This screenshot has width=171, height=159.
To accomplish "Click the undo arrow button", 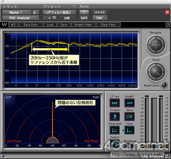I will [x=13, y=25].
